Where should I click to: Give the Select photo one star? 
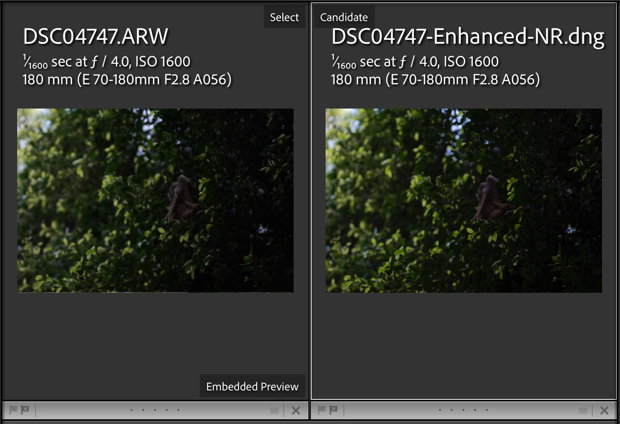click(x=132, y=410)
